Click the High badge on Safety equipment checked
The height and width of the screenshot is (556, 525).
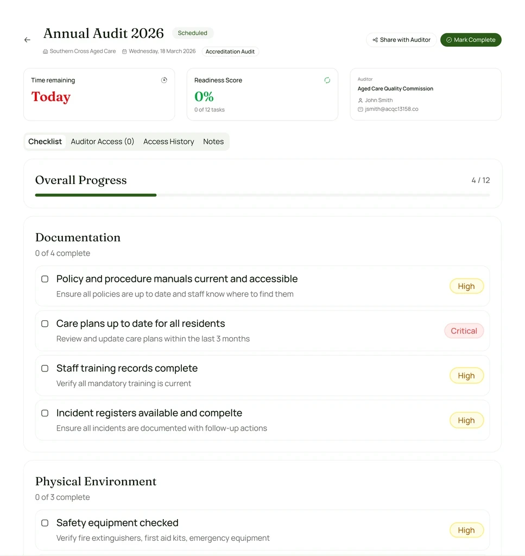tap(466, 530)
